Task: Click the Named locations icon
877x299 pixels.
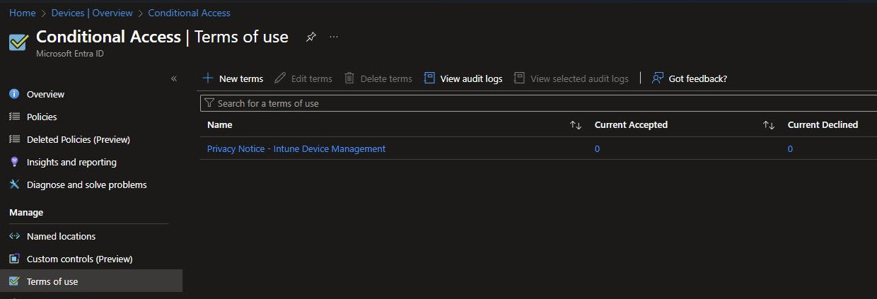Action: click(14, 236)
